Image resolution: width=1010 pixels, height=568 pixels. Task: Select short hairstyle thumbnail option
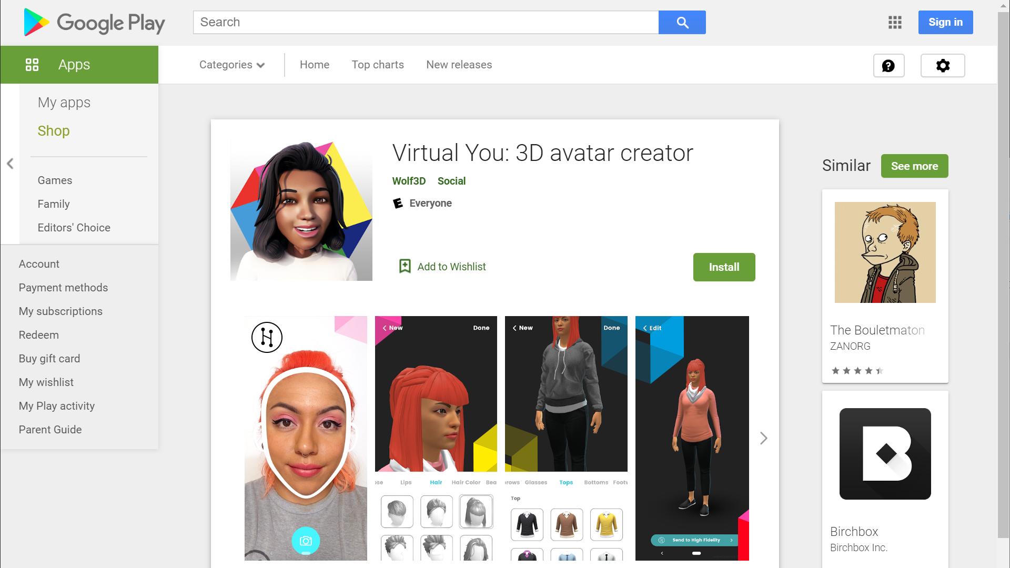pos(398,511)
